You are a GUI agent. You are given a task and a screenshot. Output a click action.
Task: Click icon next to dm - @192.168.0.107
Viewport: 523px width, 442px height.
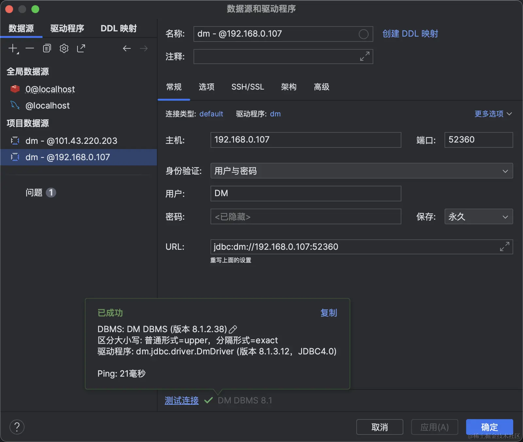[15, 157]
